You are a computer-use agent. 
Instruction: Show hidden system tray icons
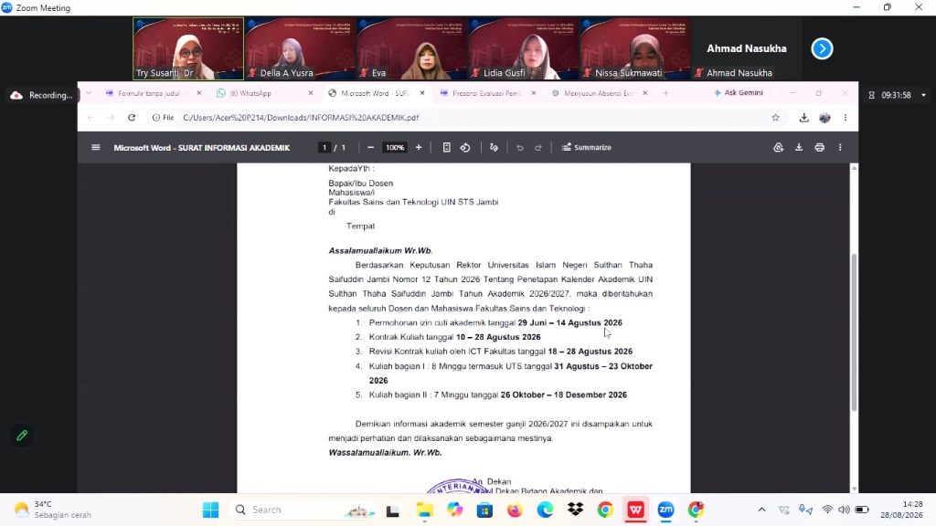[761, 510]
